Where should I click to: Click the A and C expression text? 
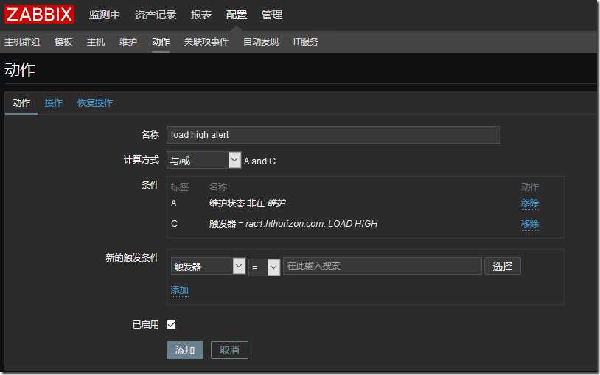tap(259, 161)
